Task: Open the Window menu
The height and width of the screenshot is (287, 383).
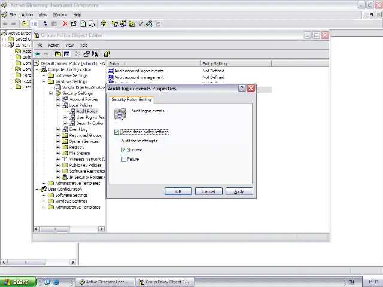Action: tap(60, 14)
